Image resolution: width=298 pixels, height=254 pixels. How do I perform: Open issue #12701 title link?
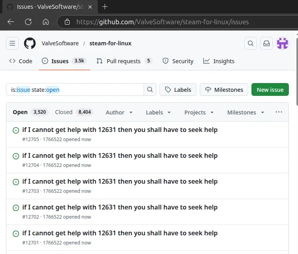[120, 233]
